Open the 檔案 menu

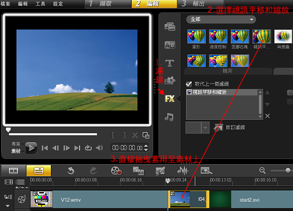click(5, 4)
